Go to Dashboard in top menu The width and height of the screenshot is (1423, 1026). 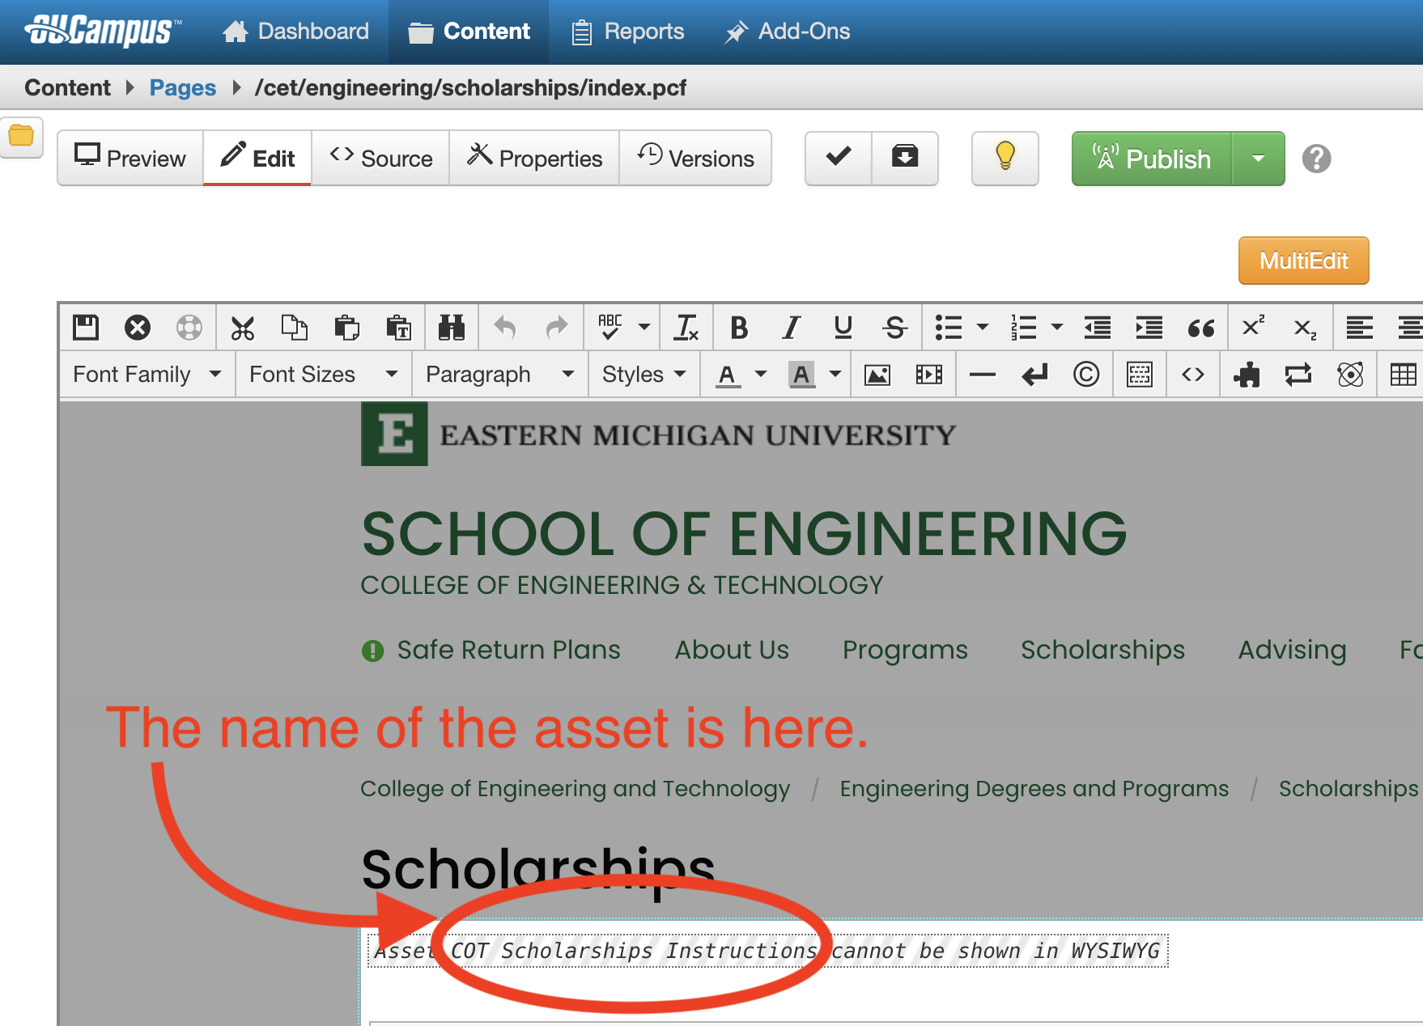295,32
